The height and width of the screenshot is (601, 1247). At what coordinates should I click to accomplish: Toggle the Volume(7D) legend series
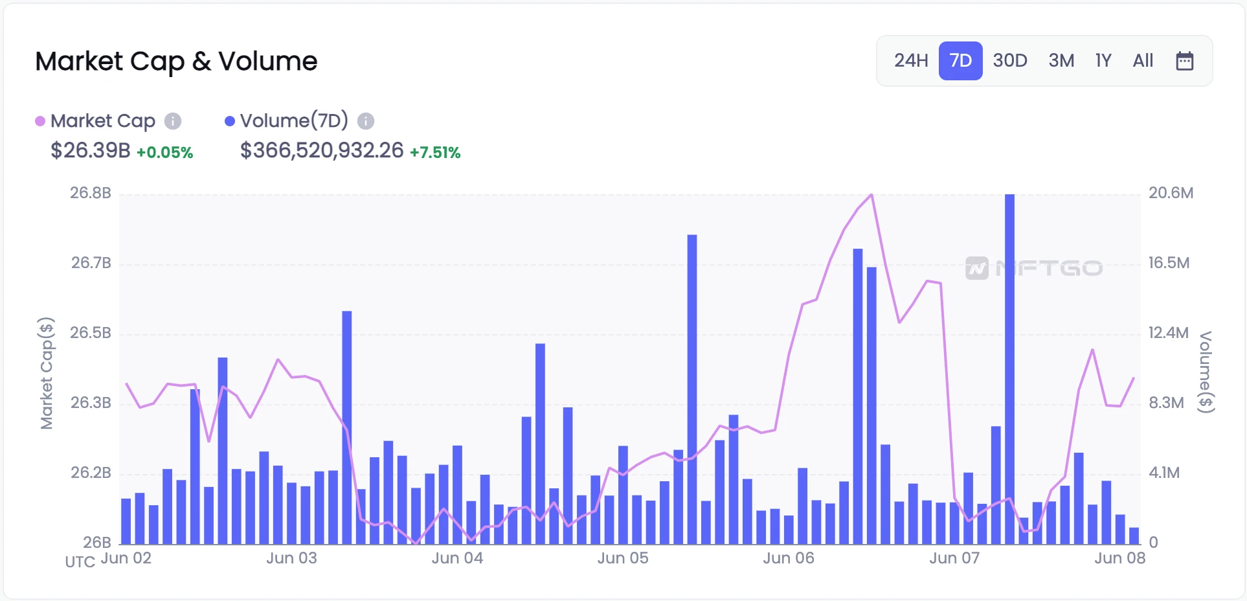293,121
